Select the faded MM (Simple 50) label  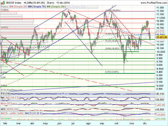[75, 7]
